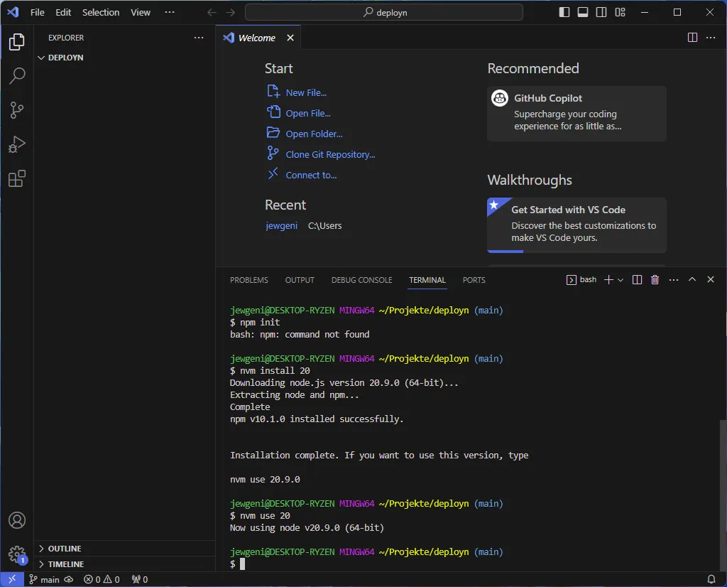Switch to the OUTPUT tab
Screen dimensions: 727x587
(300, 280)
